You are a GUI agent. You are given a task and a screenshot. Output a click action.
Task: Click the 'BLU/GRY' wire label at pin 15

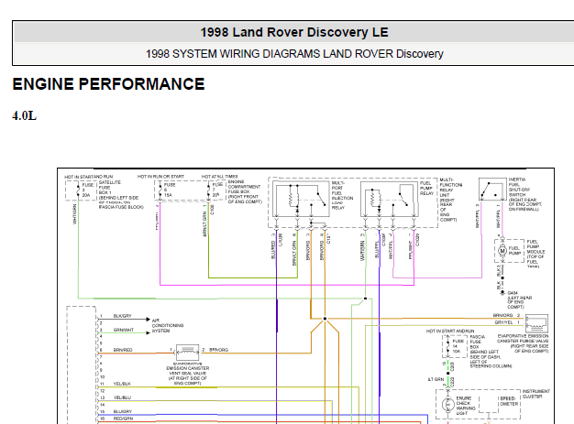click(122, 411)
